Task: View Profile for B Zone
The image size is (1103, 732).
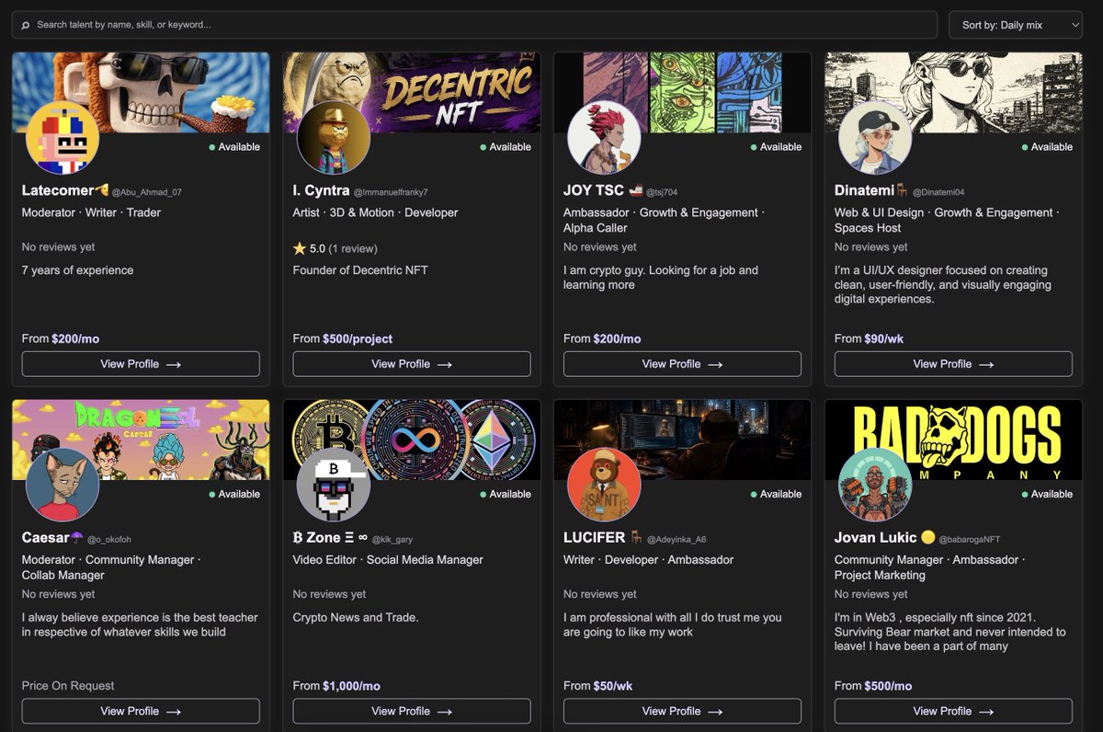Action: point(412,711)
